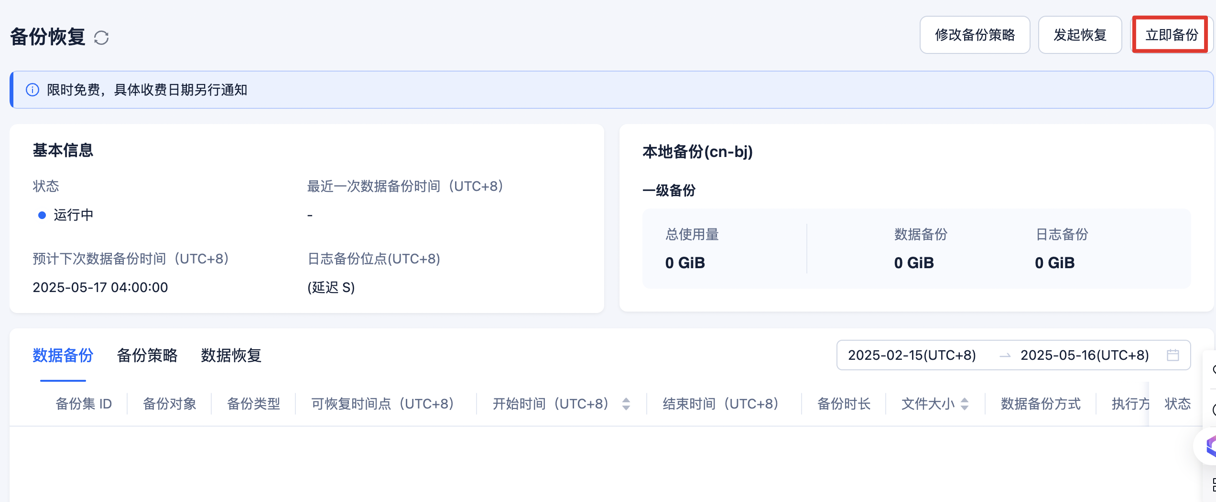
Task: Click the blue 运行中 status dot
Action: pyautogui.click(x=42, y=215)
